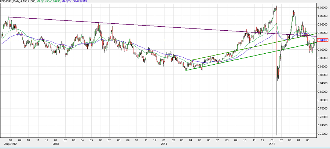Select the purple descending trendline
Screen dimensions: 330x149
point(147,27)
